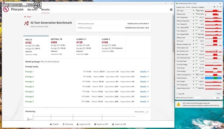Enable Log to file checkbox
The height and width of the screenshot is (129, 224).
pos(177,94)
